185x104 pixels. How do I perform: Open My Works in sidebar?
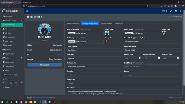click(x=12, y=46)
